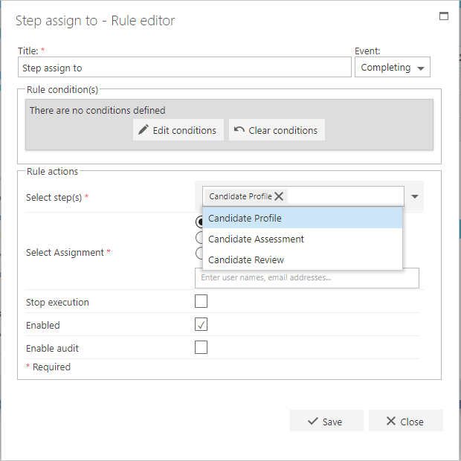
Task: Click the 'Rule actions' group label
Action: [x=52, y=172]
